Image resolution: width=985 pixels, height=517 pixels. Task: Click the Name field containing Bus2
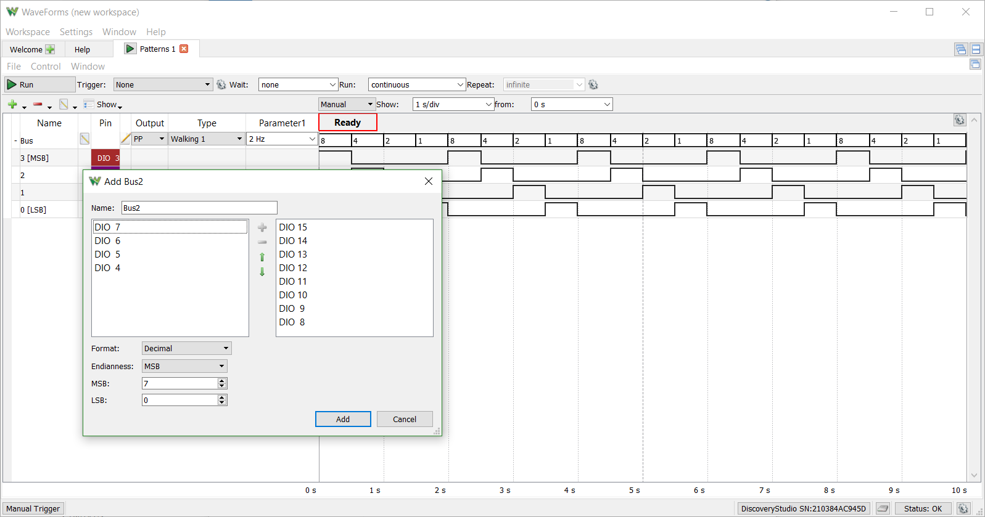pos(199,208)
